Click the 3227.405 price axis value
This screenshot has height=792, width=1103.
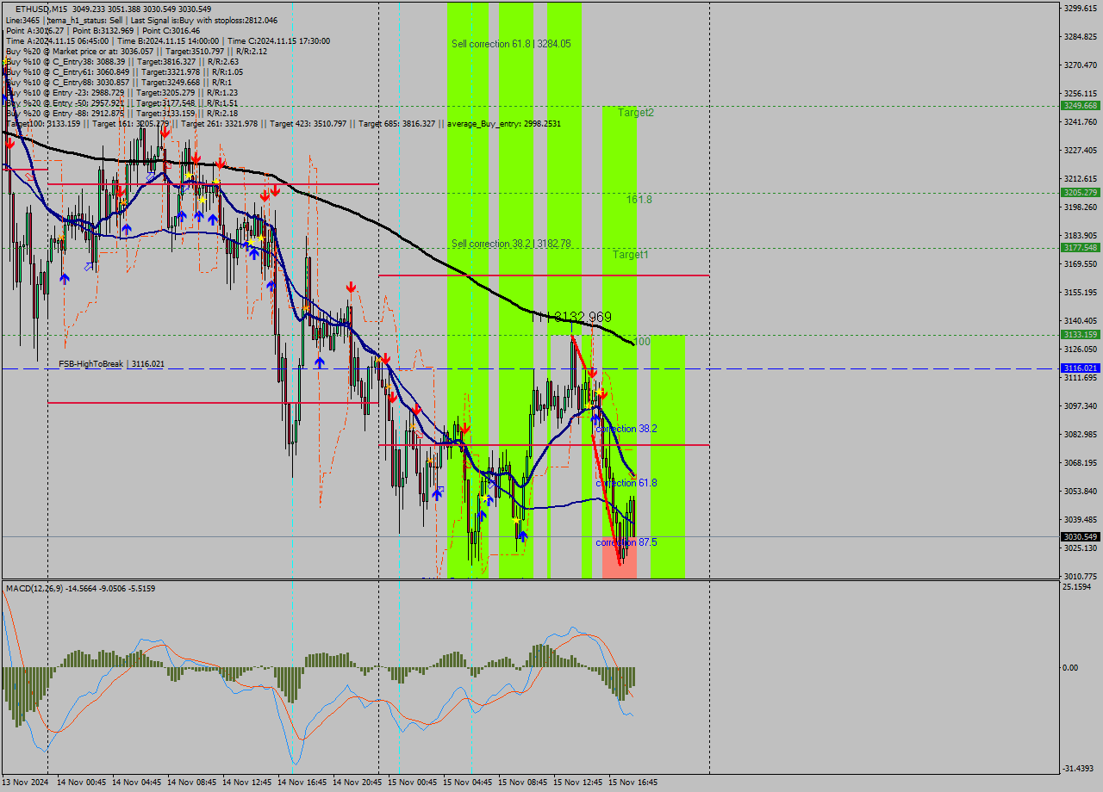pyautogui.click(x=1081, y=150)
